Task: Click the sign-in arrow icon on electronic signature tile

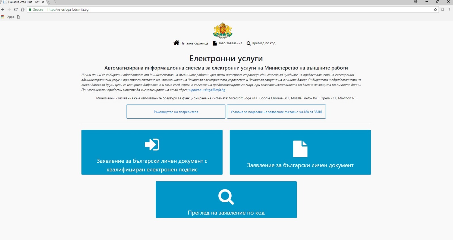Action: pyautogui.click(x=152, y=145)
